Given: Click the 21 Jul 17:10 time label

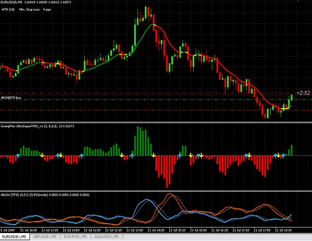Looking at the screenshot, I should coord(241,230).
